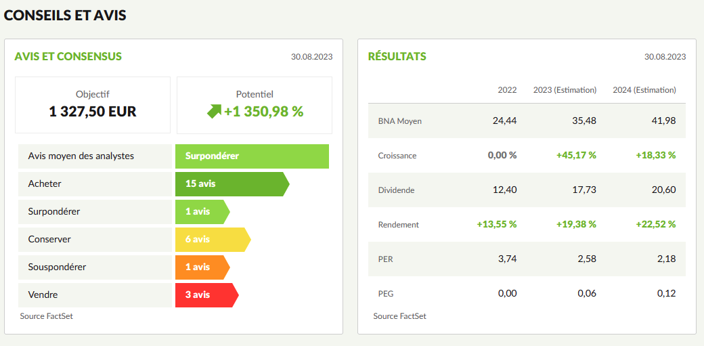Click the "2023 (Estimation)" column header

tap(565, 90)
